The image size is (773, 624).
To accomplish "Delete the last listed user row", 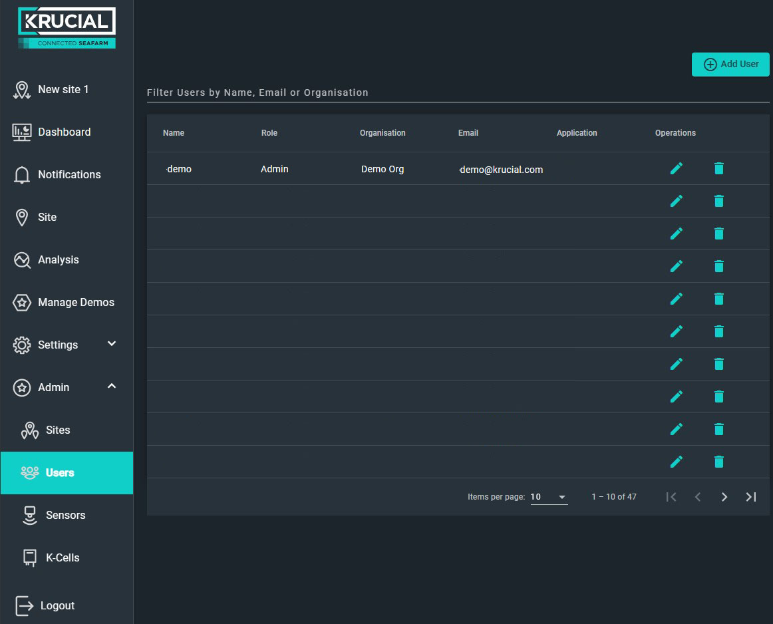I will [718, 462].
